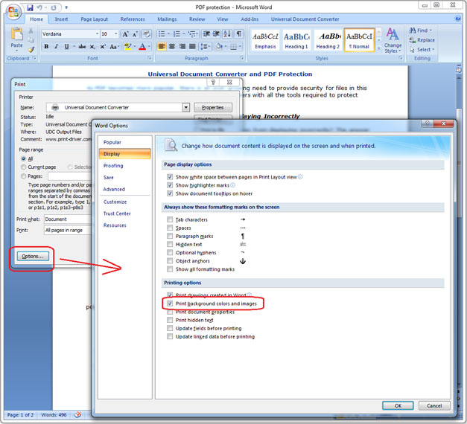Open the printer Name dropdown
This screenshot has height=424, width=467.
[186, 108]
